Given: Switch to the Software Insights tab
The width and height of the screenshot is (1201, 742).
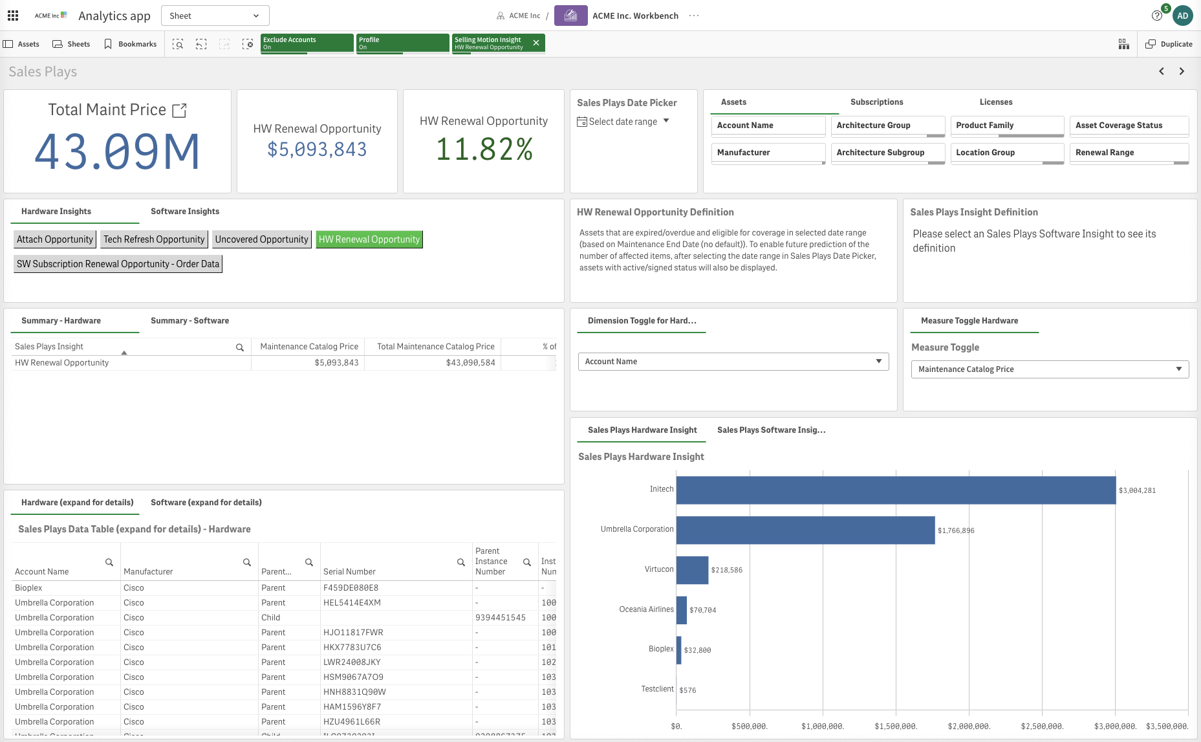Looking at the screenshot, I should tap(185, 212).
